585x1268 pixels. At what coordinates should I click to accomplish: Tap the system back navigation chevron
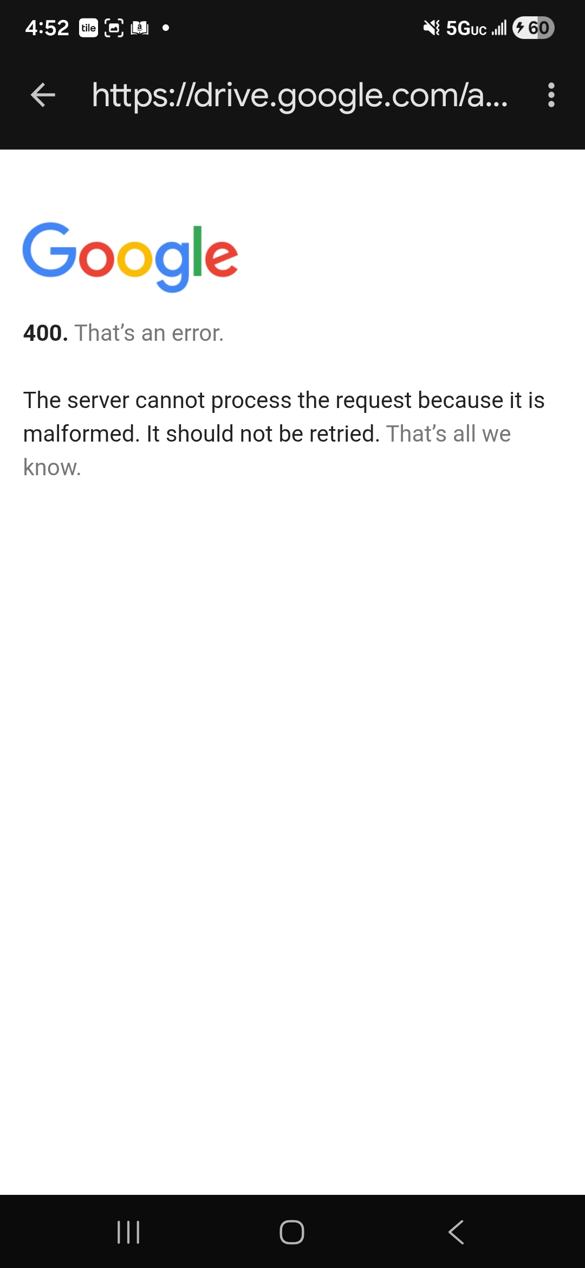(456, 1232)
